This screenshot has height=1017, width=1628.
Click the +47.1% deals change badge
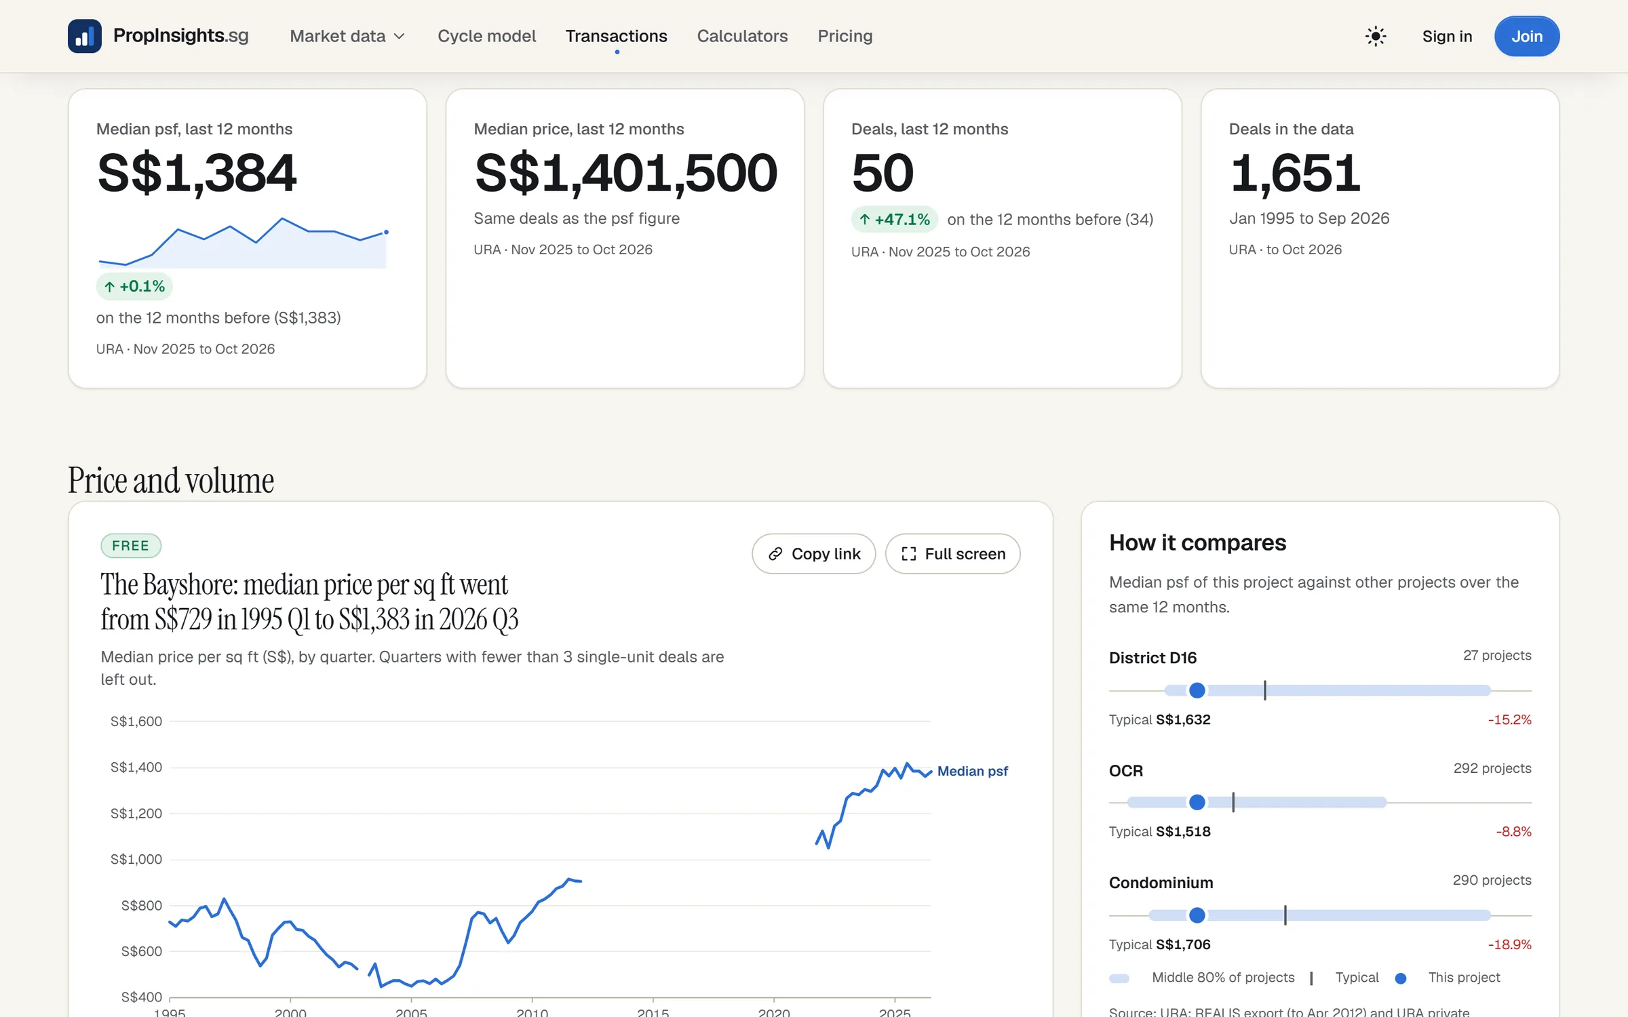[x=894, y=220]
